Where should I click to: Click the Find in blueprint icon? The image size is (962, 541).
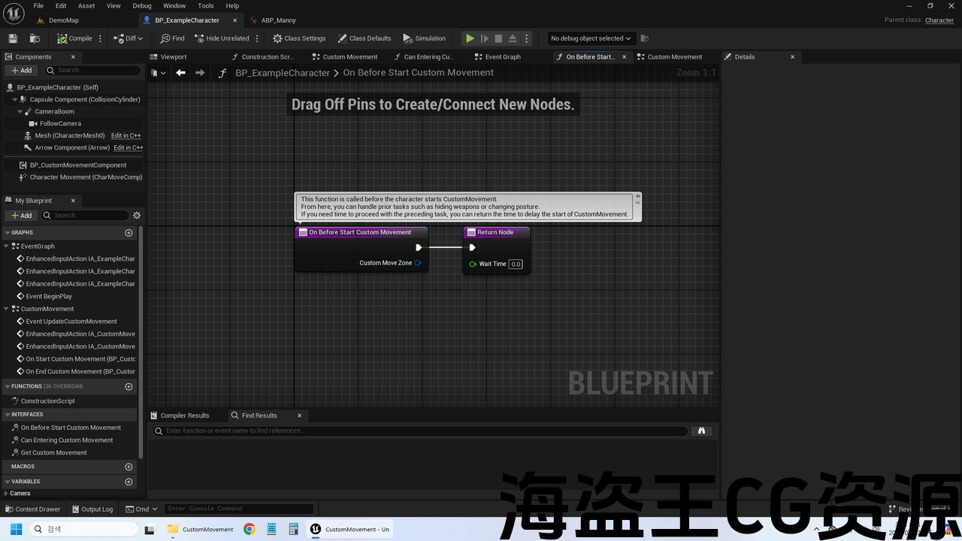[172, 38]
